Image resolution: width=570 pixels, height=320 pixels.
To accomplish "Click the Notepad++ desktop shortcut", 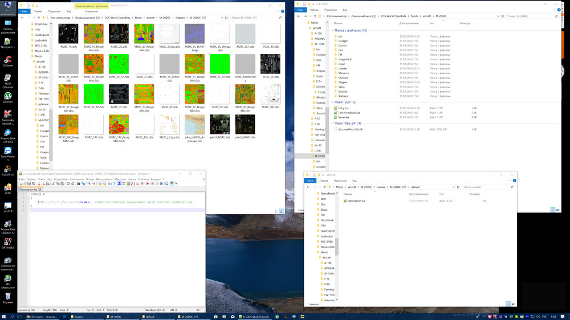I will pyautogui.click(x=8, y=41).
